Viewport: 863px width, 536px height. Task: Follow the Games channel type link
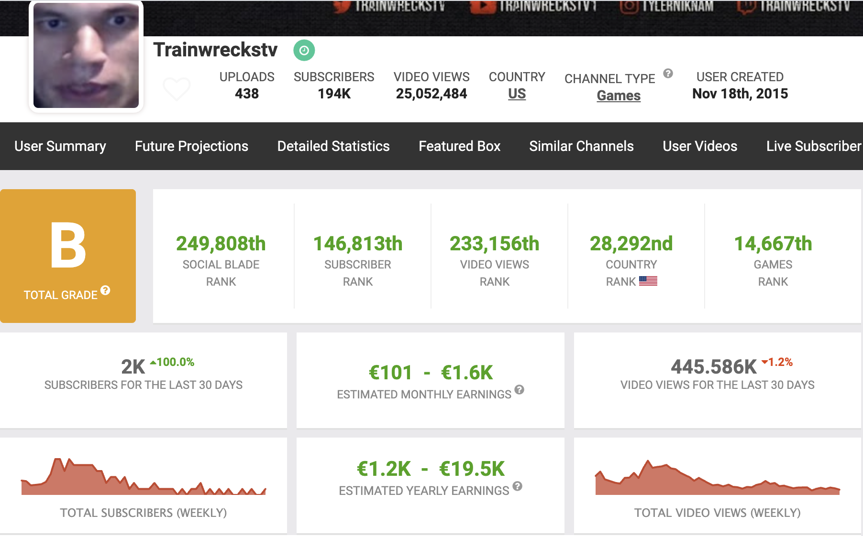point(619,96)
